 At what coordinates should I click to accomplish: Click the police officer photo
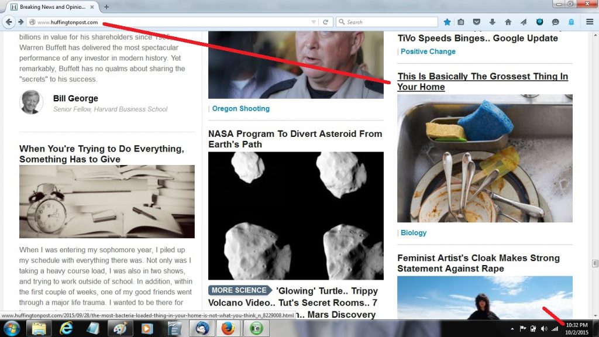(x=295, y=65)
